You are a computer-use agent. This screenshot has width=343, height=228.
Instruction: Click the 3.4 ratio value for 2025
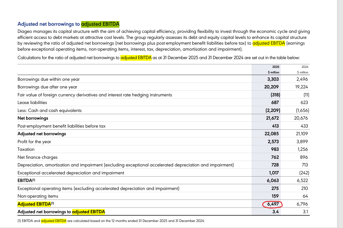[276, 212]
